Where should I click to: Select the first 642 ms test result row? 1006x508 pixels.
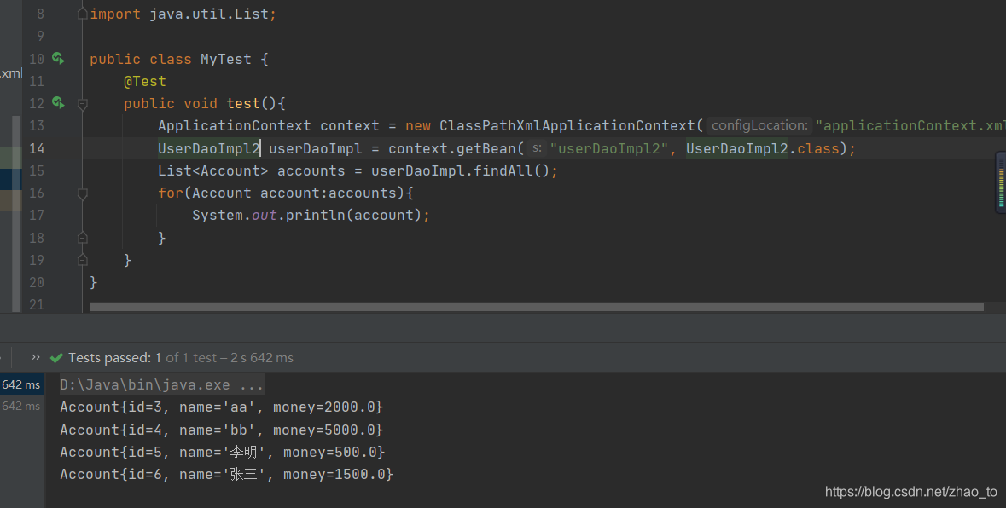pyautogui.click(x=21, y=384)
